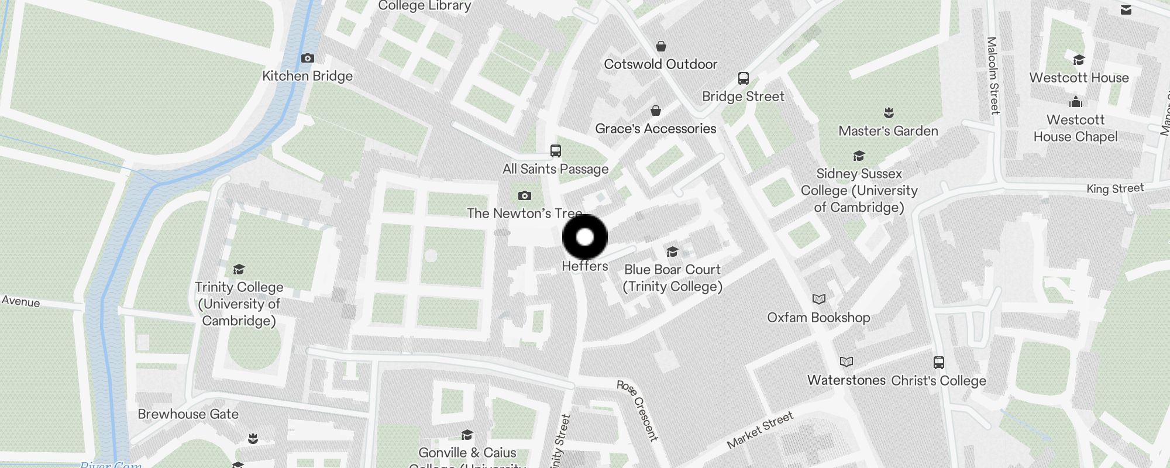This screenshot has height=468, width=1170.
Task: Click the Sidney Sussex College graduation cap icon
Action: click(x=859, y=156)
